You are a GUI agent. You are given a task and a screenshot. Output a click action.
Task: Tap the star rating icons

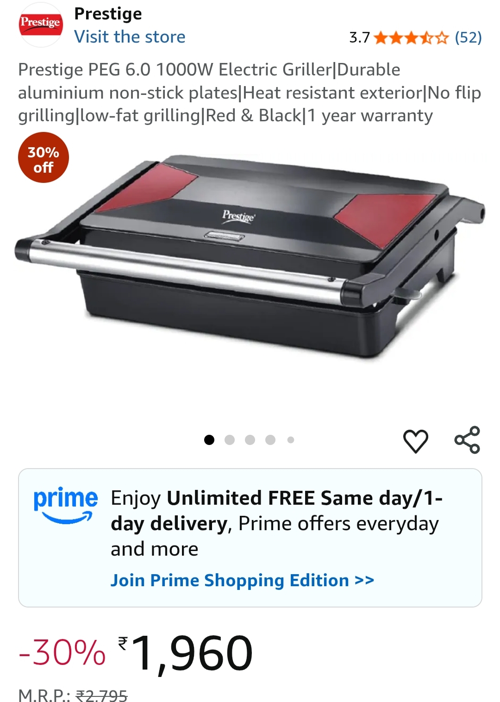[411, 38]
